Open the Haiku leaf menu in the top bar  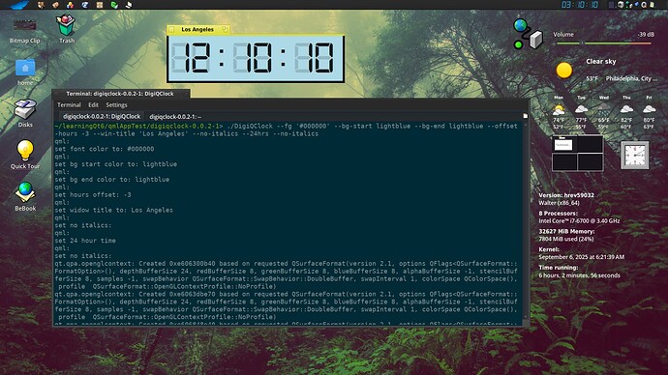click(19, 5)
